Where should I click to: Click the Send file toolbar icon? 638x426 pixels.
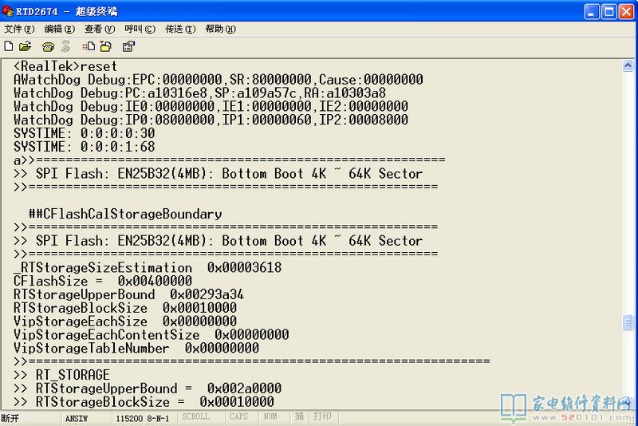point(89,46)
